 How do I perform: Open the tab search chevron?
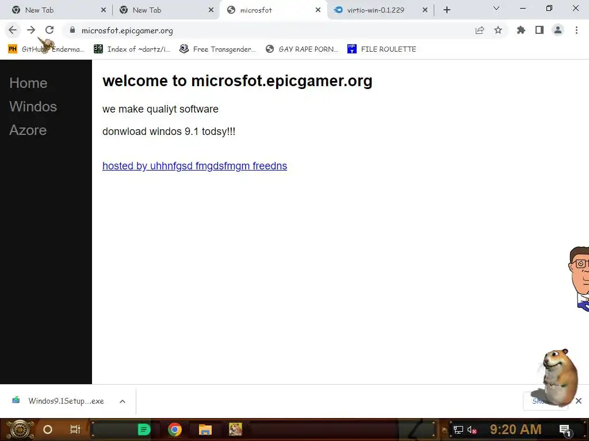[x=496, y=8]
